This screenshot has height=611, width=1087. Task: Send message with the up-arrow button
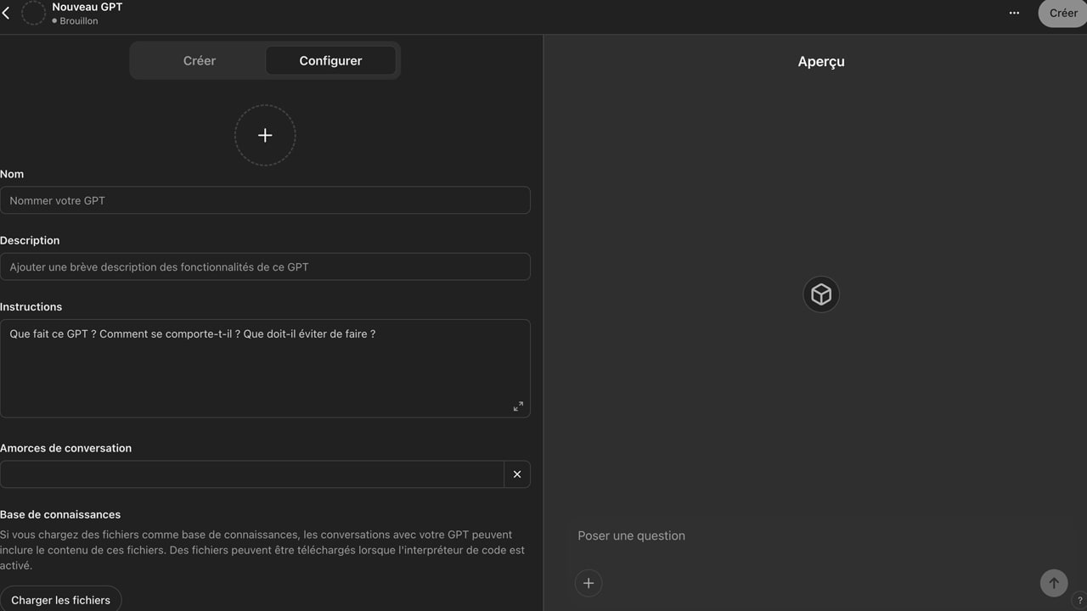1054,583
